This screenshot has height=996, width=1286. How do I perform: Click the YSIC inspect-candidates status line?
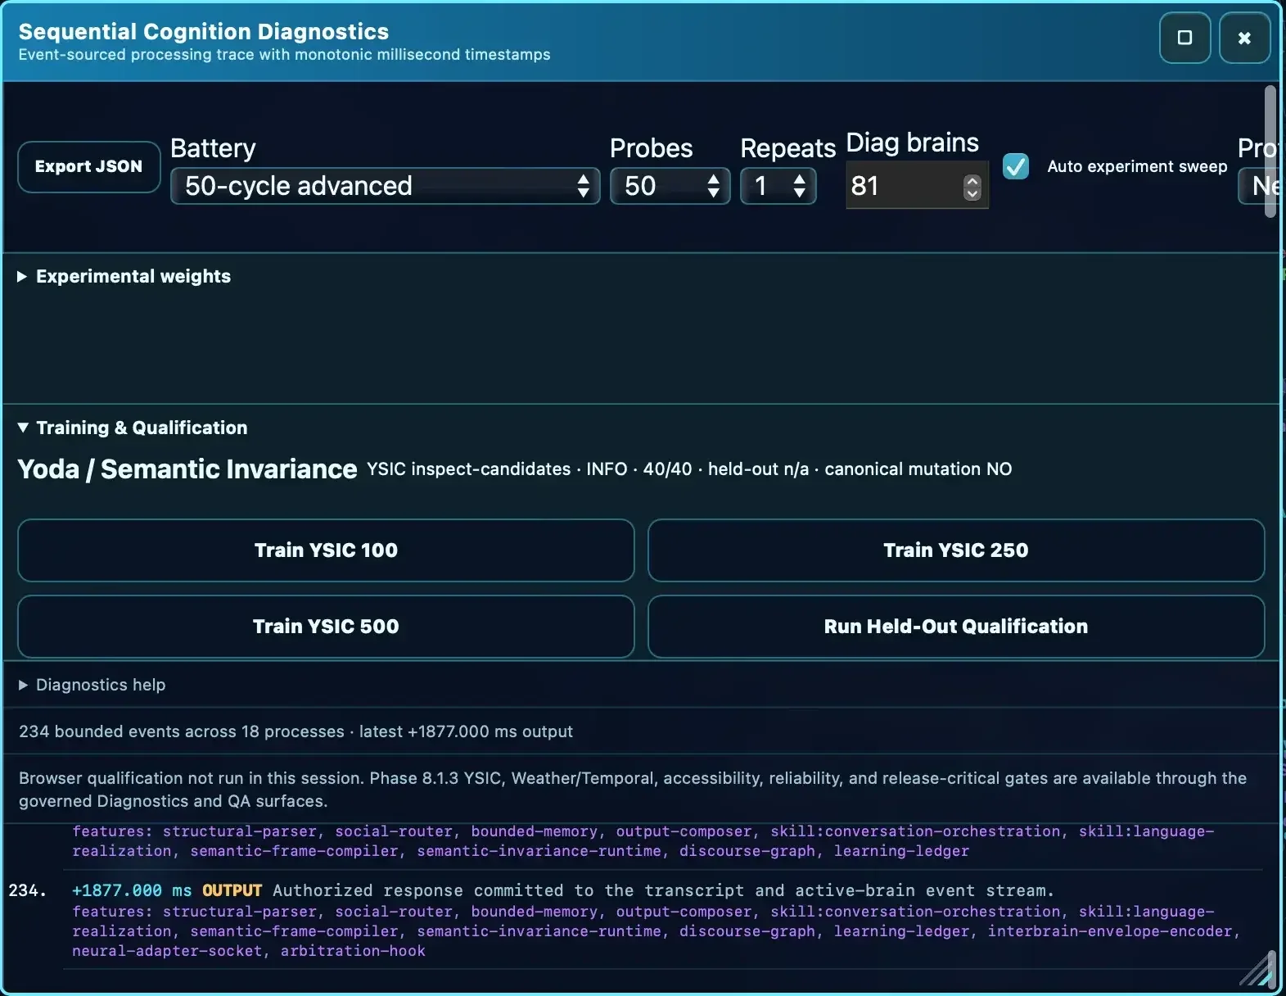(689, 469)
